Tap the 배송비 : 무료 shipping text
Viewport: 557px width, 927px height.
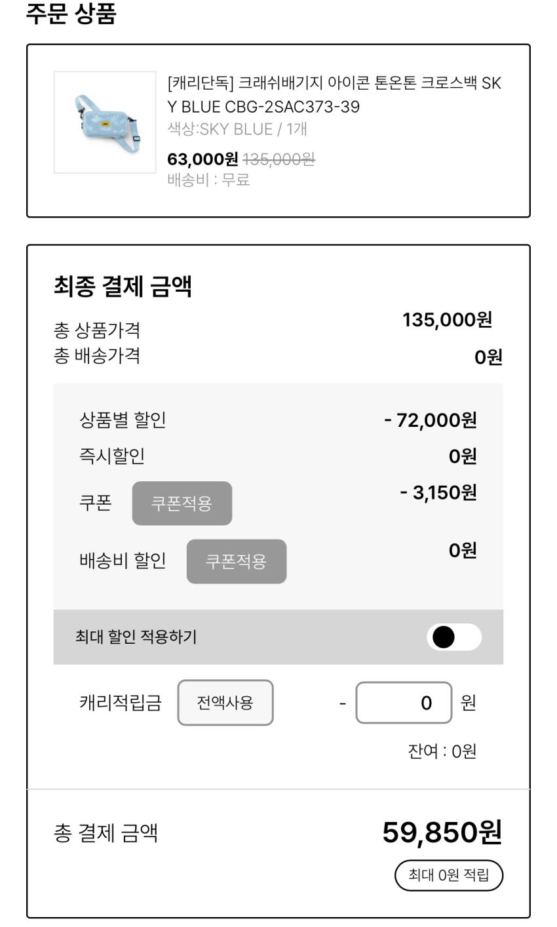pyautogui.click(x=209, y=180)
